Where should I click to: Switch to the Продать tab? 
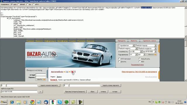click(122, 41)
